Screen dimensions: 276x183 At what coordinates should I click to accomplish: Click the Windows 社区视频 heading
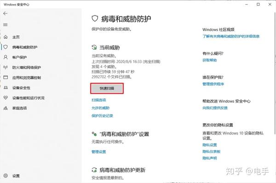(x=218, y=29)
